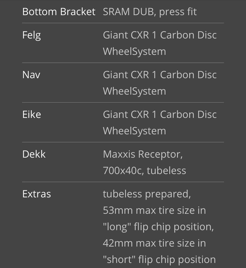Viewport: 246px width, 268px height.
Task: Select the Dekk spec label
Action: [x=34, y=154]
